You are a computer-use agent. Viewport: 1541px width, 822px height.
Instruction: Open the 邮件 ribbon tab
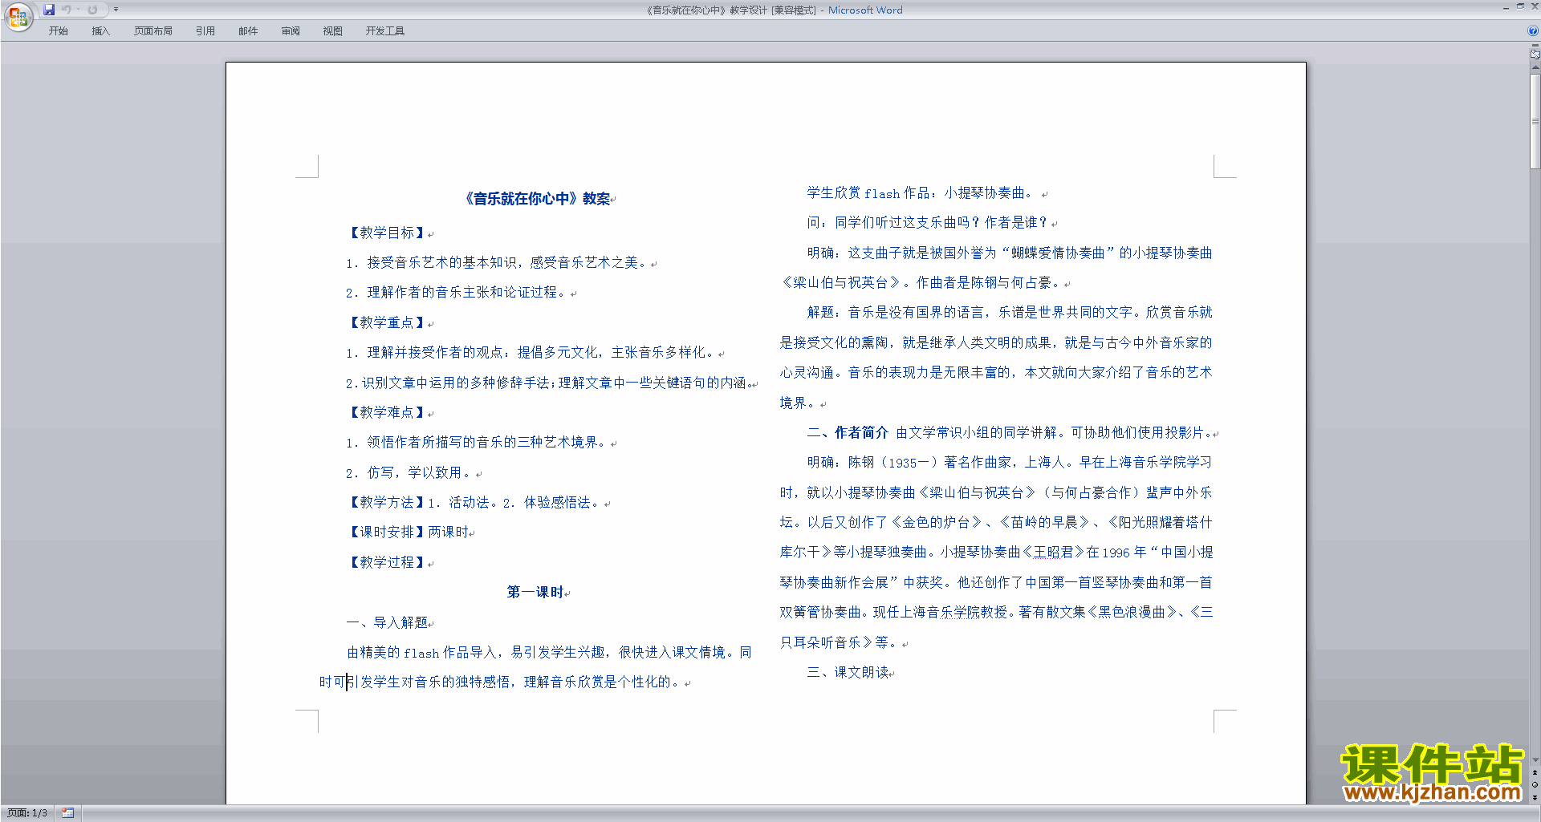[248, 30]
